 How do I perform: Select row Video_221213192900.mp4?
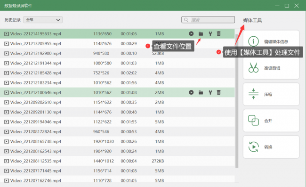click(x=117, y=53)
